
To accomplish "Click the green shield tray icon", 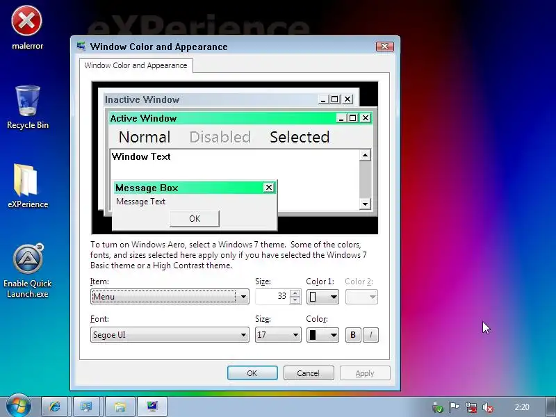I will 438,407.
